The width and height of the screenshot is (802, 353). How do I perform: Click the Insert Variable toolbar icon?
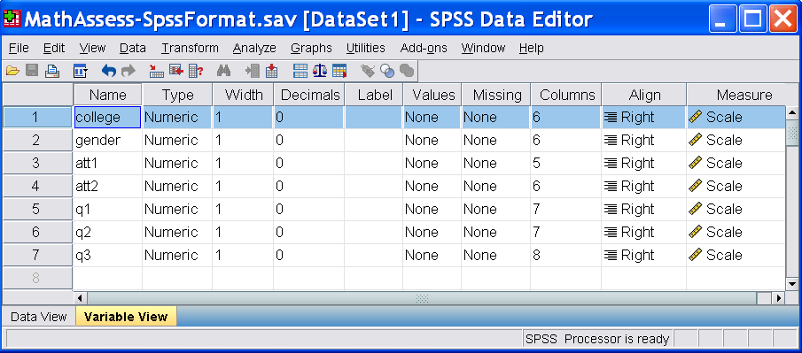(271, 71)
